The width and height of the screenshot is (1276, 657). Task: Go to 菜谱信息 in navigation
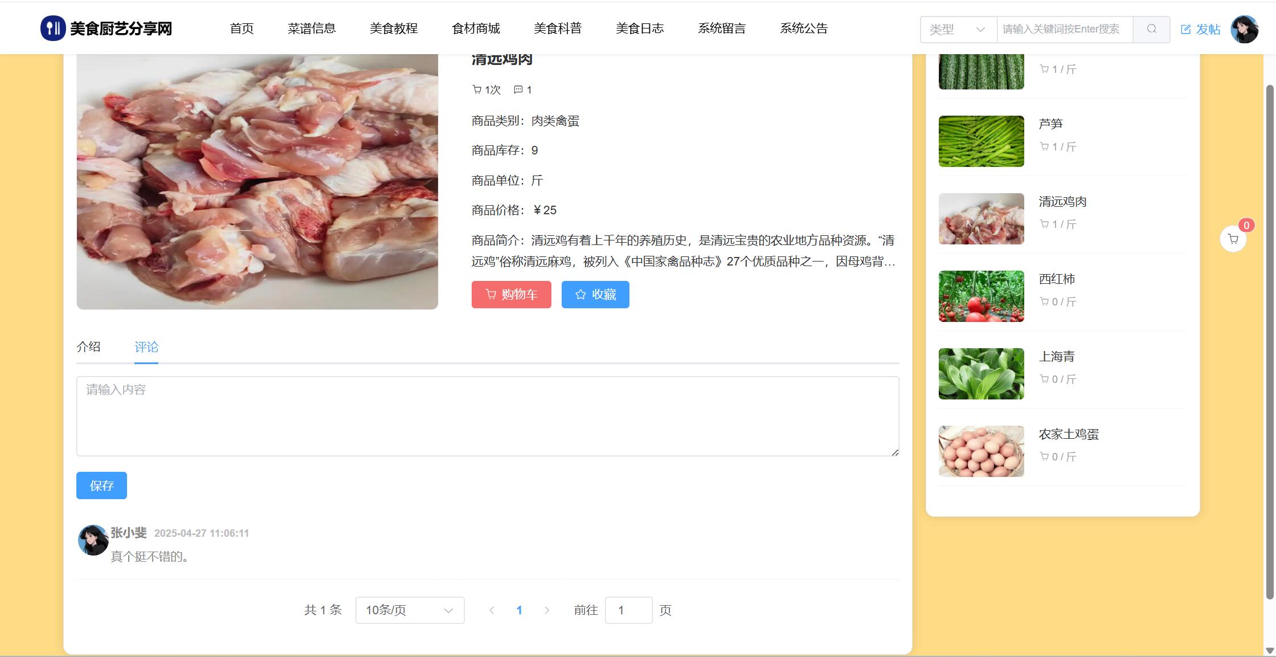(312, 28)
